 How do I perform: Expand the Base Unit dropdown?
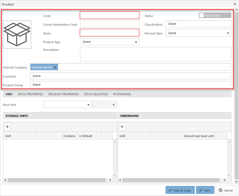pos(67,105)
